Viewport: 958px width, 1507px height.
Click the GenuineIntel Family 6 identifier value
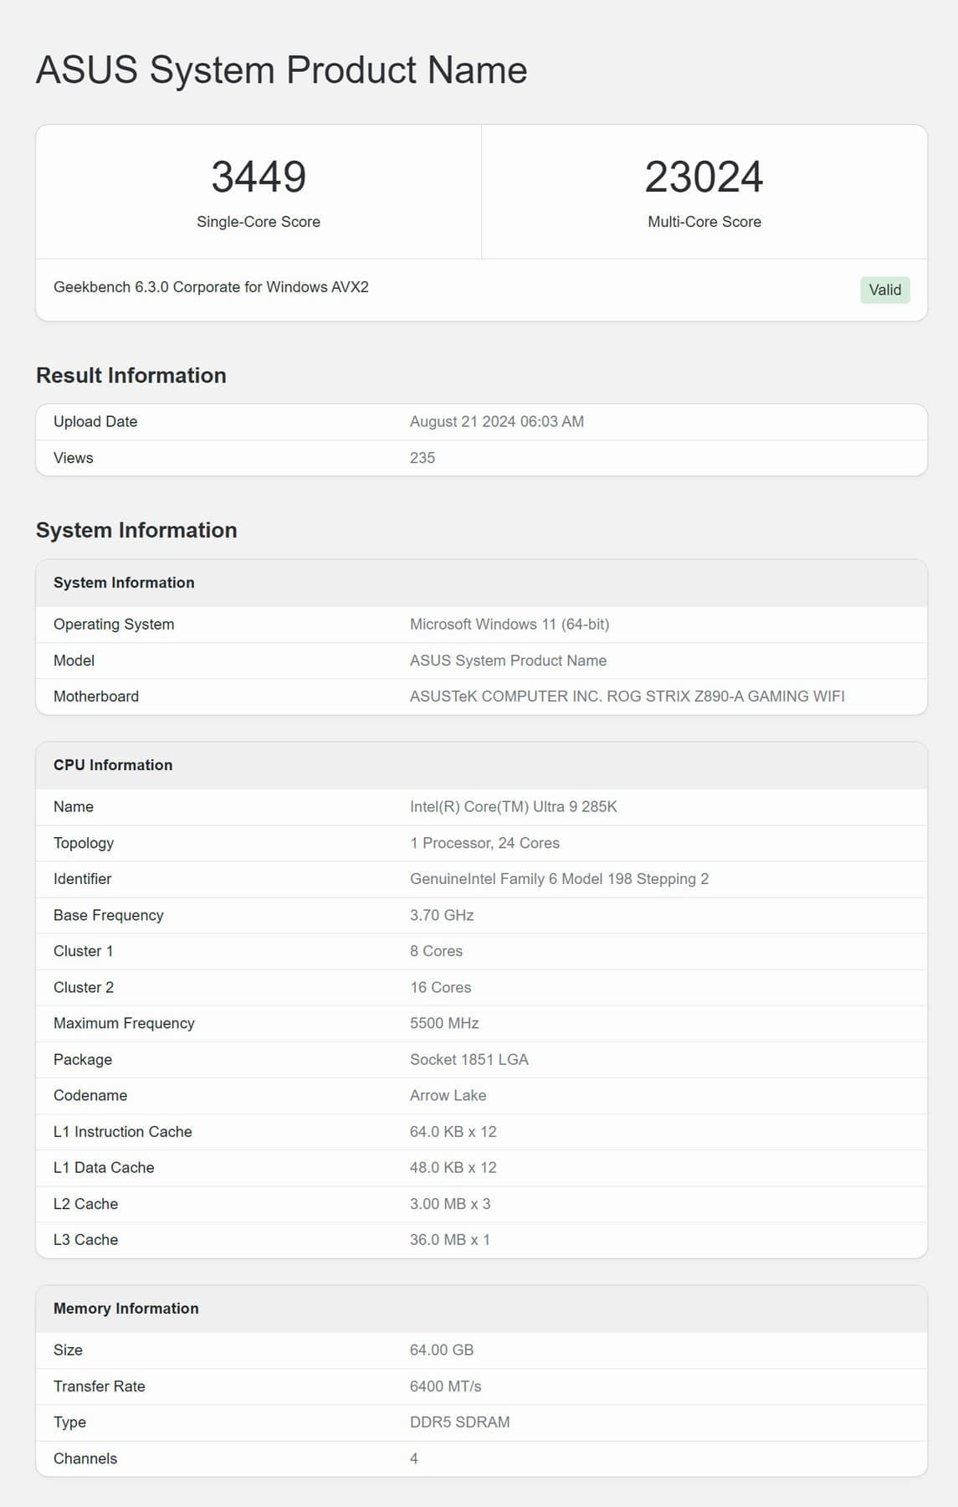point(559,879)
